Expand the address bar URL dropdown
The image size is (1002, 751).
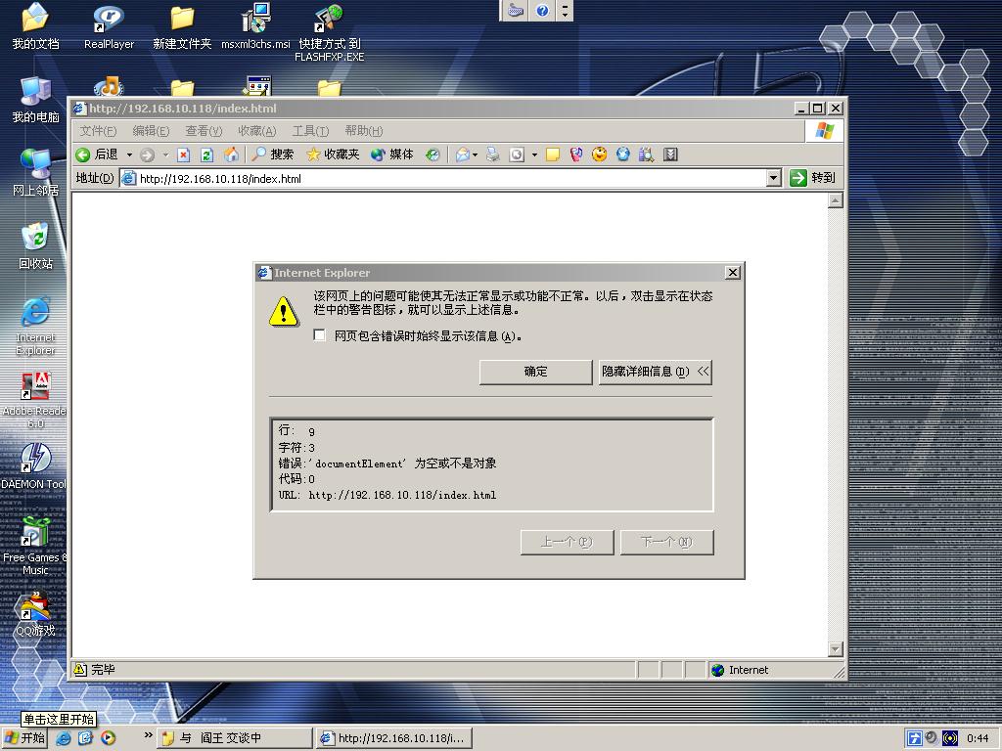pos(773,178)
